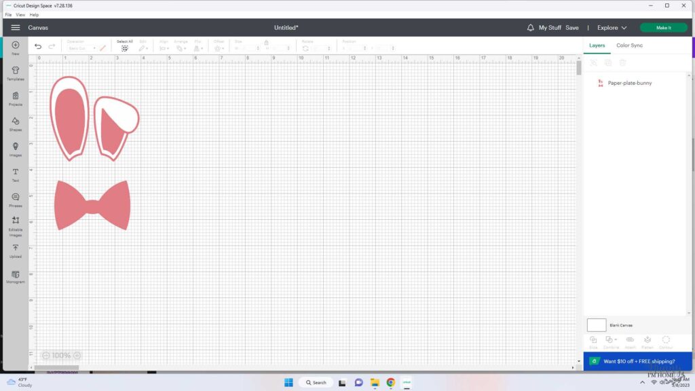This screenshot has width=695, height=391.
Task: Click the layers panel delete trash icon
Action: click(x=623, y=63)
